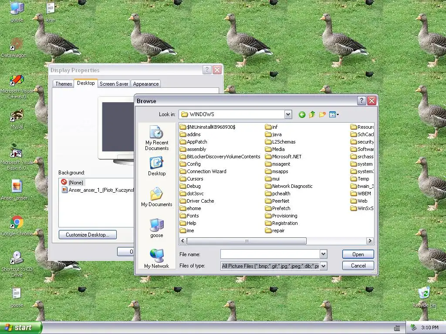Click the File name input field
Viewport: 446px width, 334px height.
coord(270,254)
